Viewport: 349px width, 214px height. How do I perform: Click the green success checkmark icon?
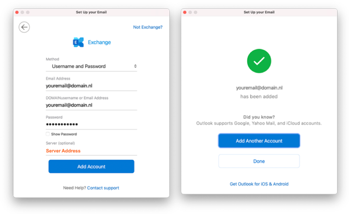259,61
